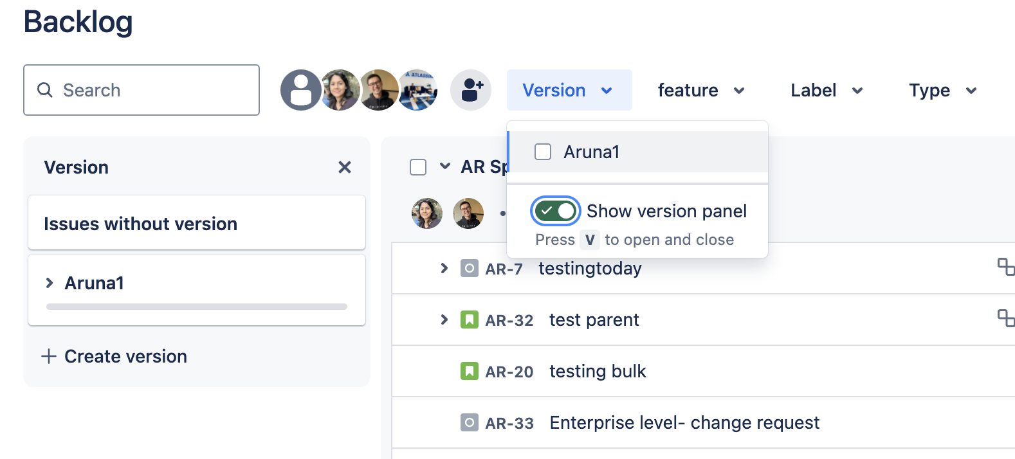Click the story icon for AR-32
This screenshot has height=459, width=1015.
[470, 319]
